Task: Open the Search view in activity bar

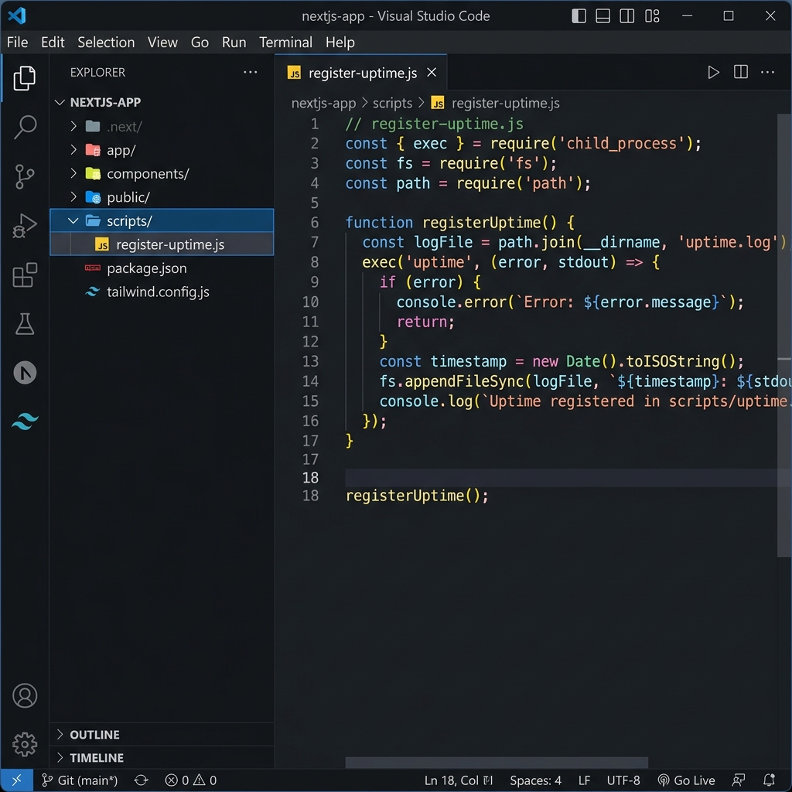Action: [24, 127]
